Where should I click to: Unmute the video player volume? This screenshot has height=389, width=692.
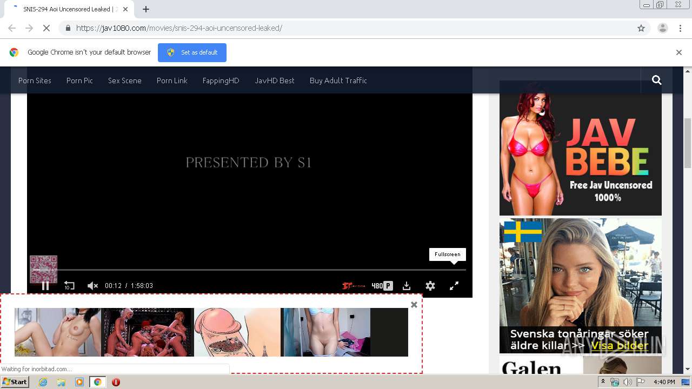click(92, 286)
